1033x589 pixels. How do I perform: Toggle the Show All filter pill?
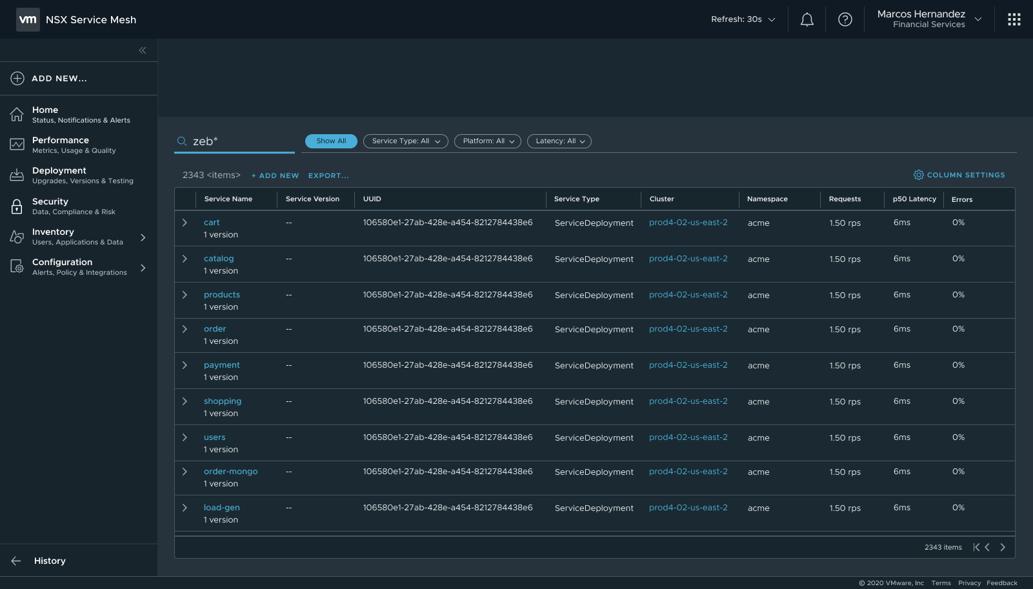click(331, 141)
